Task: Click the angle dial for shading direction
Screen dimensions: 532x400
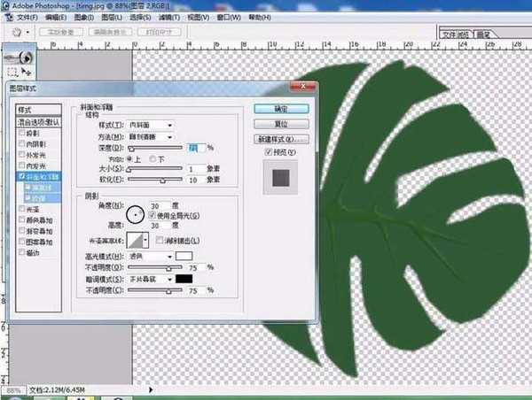Action: coord(136,212)
